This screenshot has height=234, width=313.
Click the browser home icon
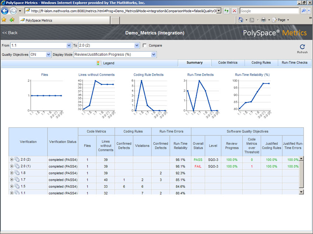point(241,20)
